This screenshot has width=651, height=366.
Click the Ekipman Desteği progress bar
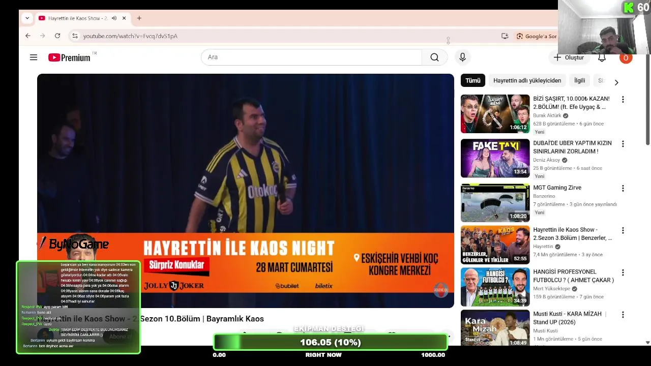point(331,342)
